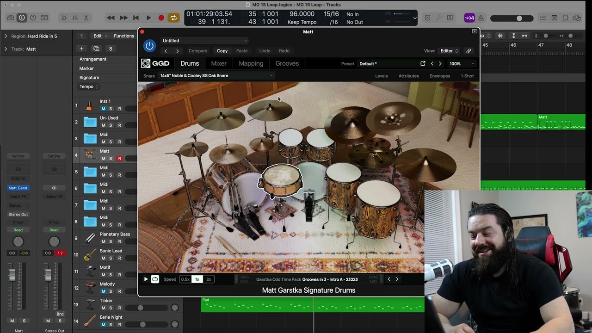Open the Untitled plugin settings dropdown
592x333 pixels.
point(204,41)
